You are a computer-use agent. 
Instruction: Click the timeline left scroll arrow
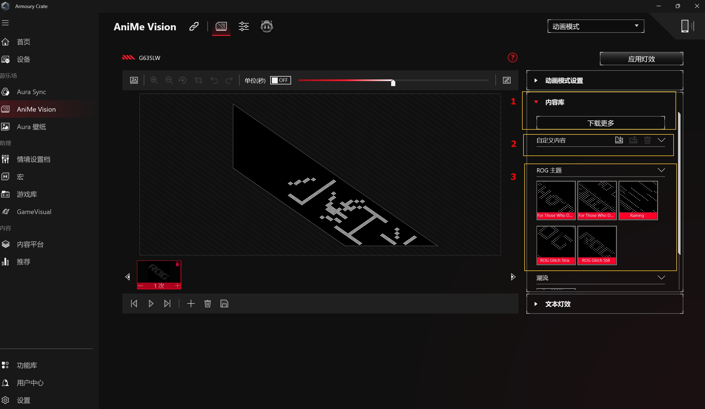tap(128, 277)
